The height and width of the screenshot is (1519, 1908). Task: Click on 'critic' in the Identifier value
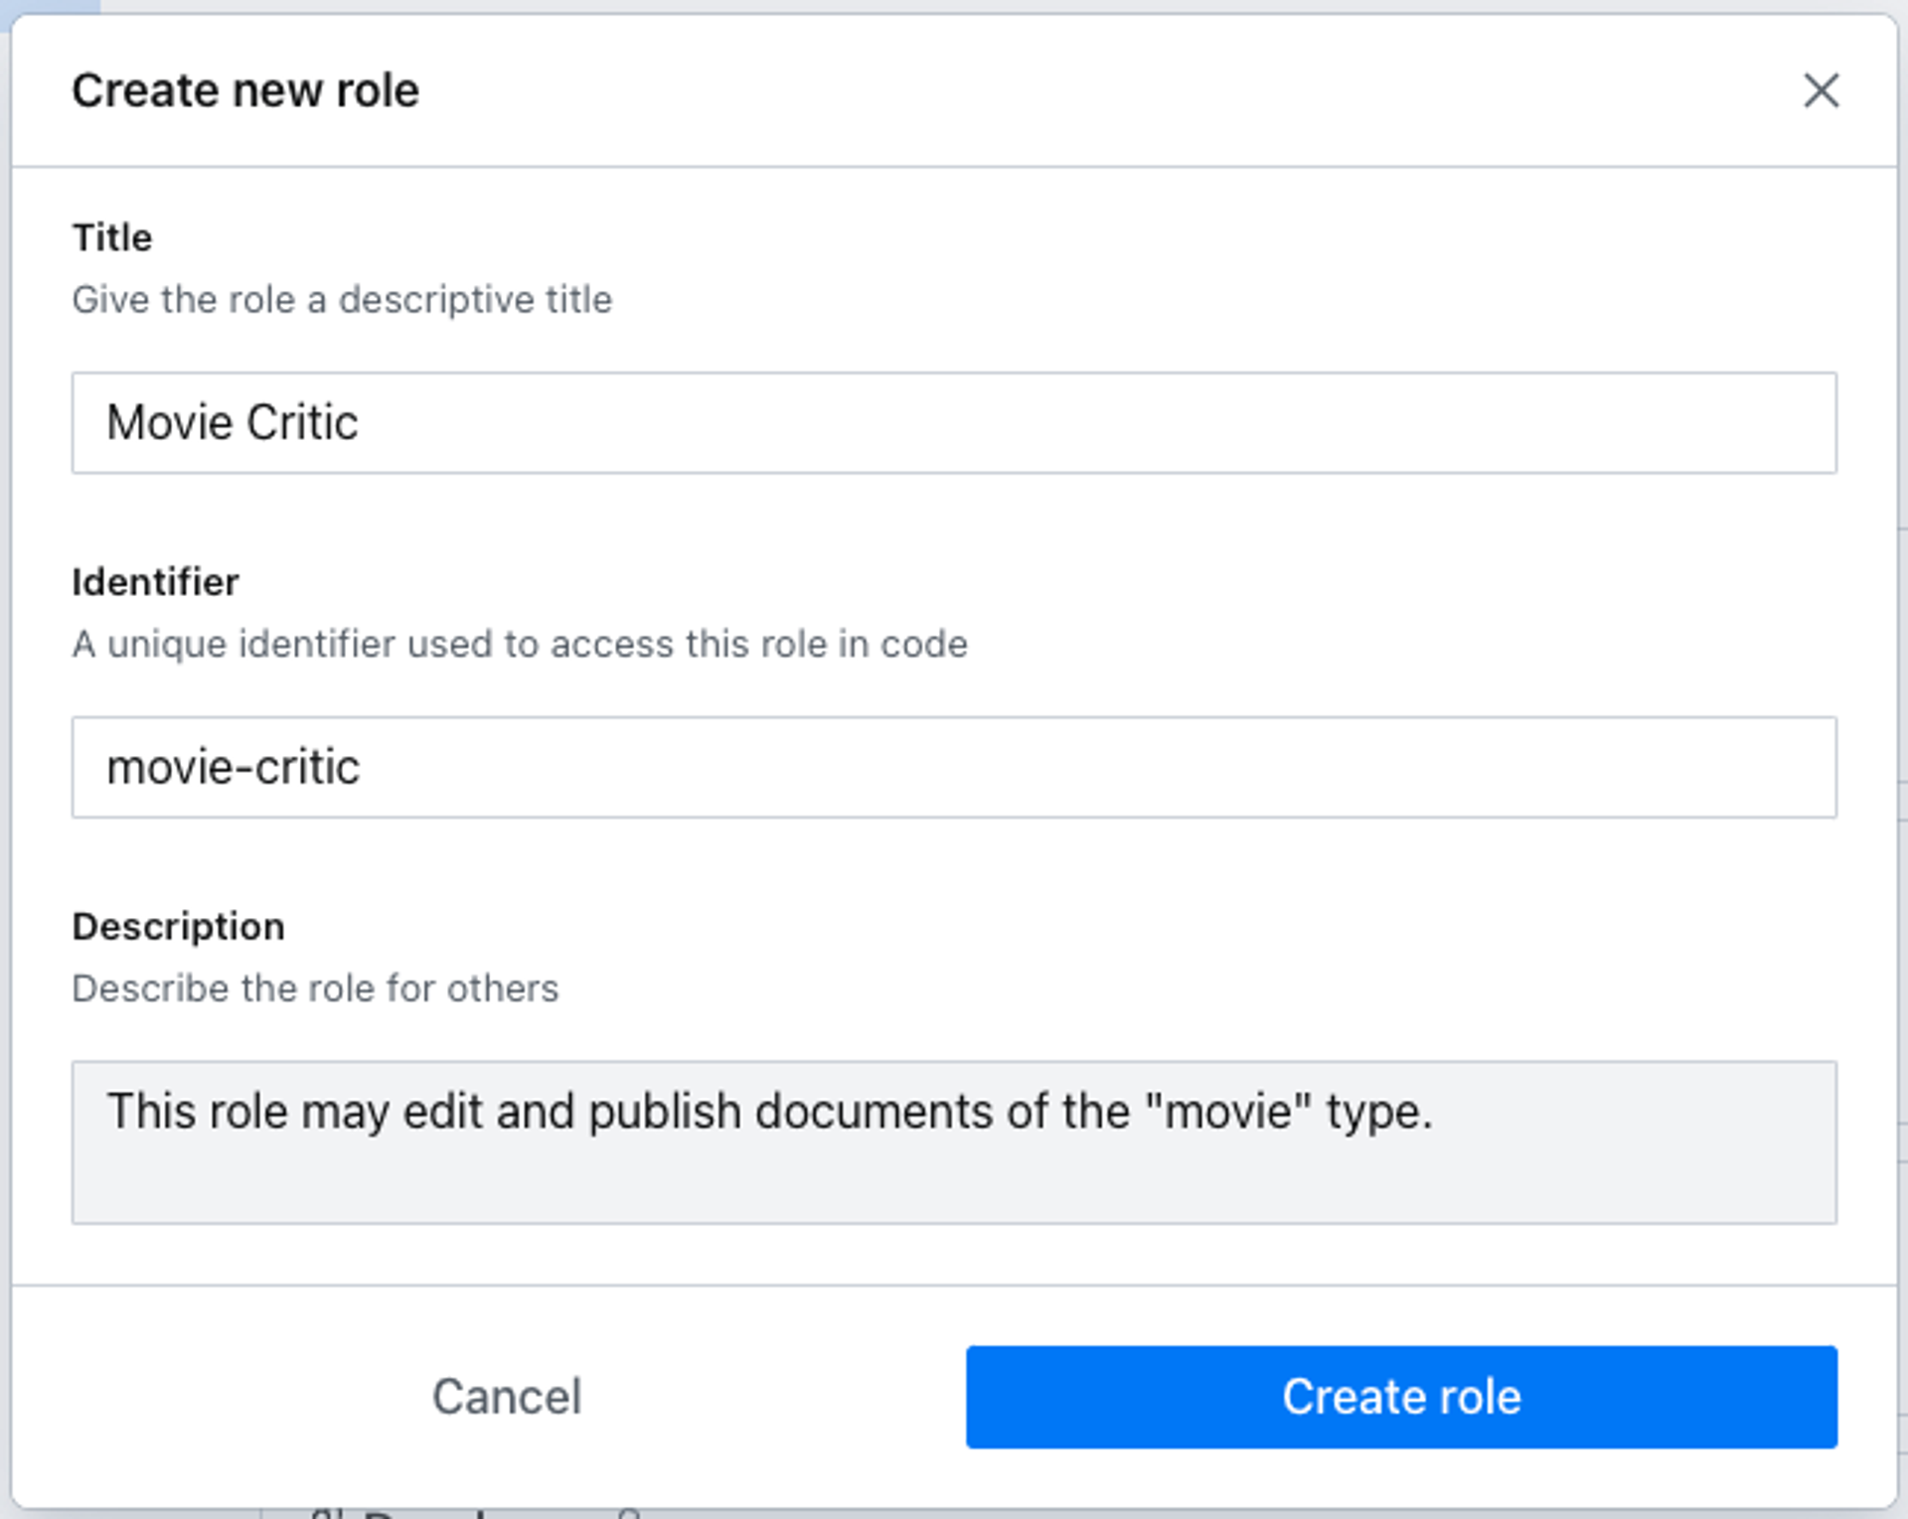pyautogui.click(x=308, y=768)
